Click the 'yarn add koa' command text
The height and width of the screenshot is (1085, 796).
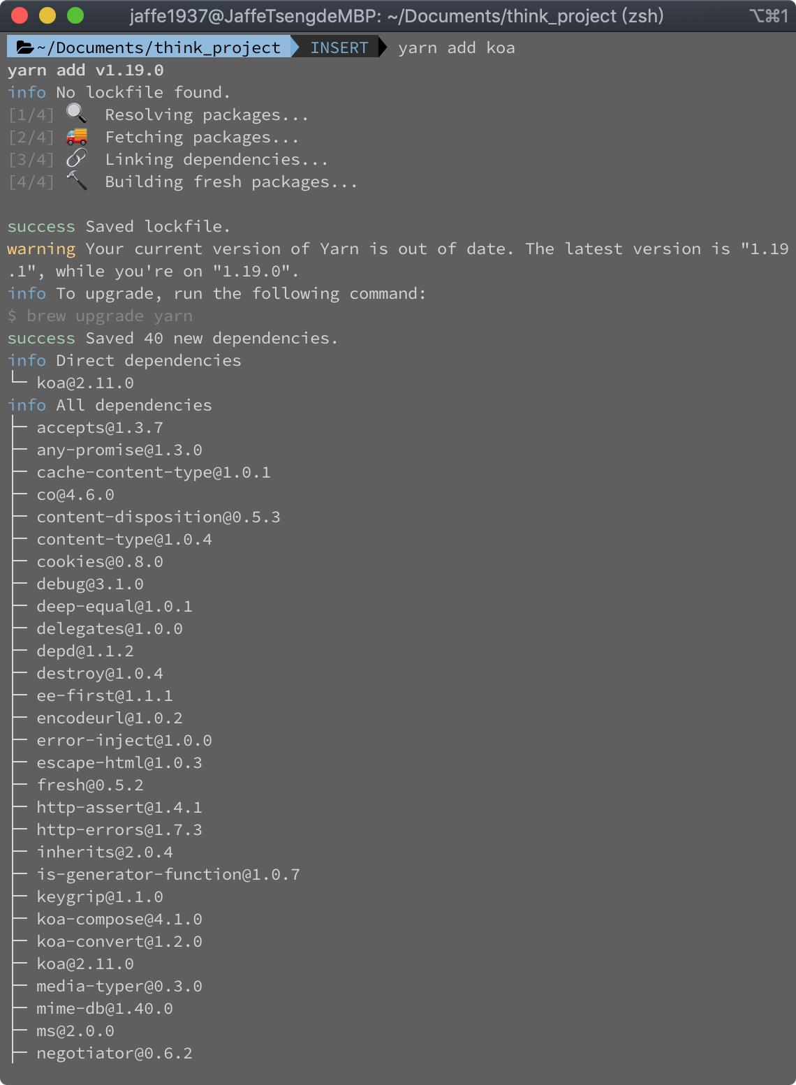(457, 47)
